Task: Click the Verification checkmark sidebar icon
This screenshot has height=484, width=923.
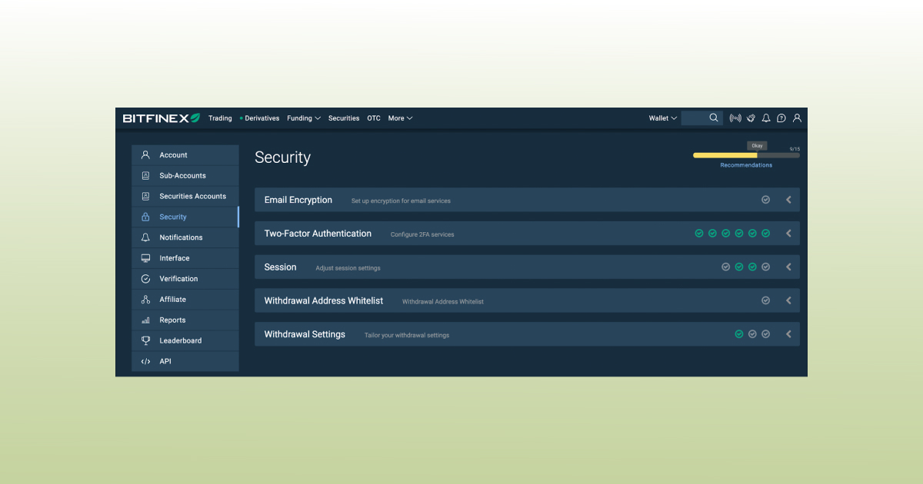Action: 145,278
